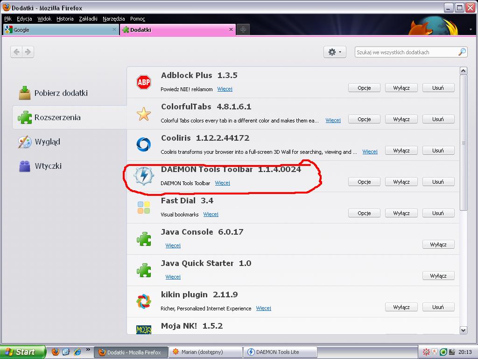Click the scrollbar down arrow in add-on list

(464, 330)
